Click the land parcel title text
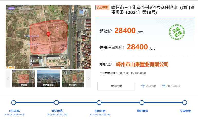The image size is (198, 119). pyautogui.click(x=153, y=10)
